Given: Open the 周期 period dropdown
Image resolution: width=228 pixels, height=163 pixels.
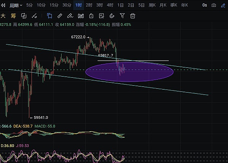Looking at the screenshot, I should click(16, 5).
